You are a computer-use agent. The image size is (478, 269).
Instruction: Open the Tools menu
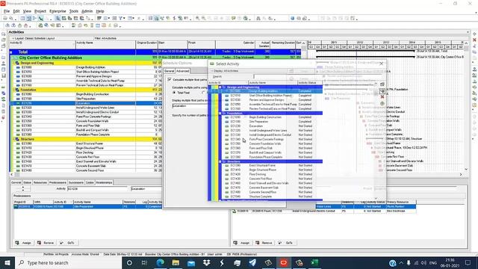coord(74,11)
